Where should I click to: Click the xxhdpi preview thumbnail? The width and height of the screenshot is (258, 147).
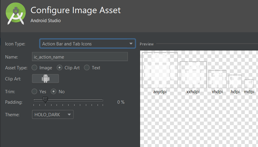193,75
